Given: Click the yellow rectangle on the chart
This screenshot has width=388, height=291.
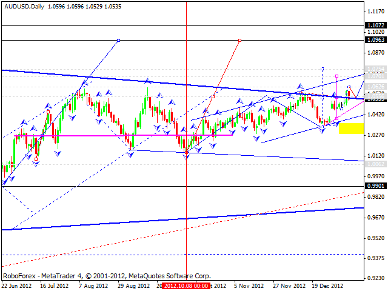Looking at the screenshot, I should 351,129.
